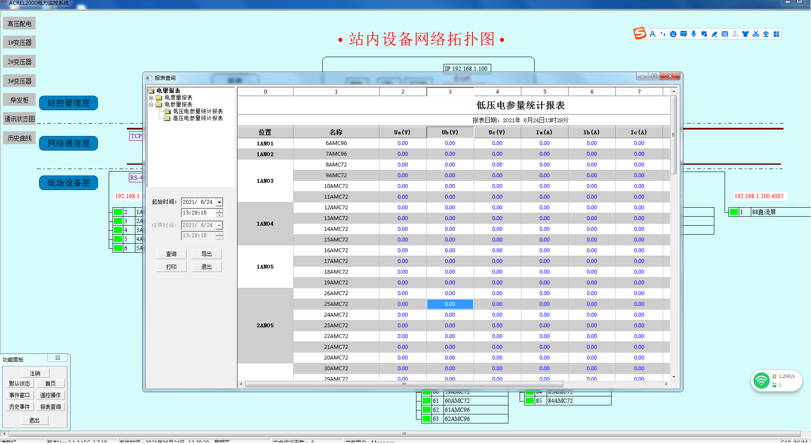The height and width of the screenshot is (444, 811).
Task: Open the soft keyboard icon in IME bar
Action: [x=725, y=34]
